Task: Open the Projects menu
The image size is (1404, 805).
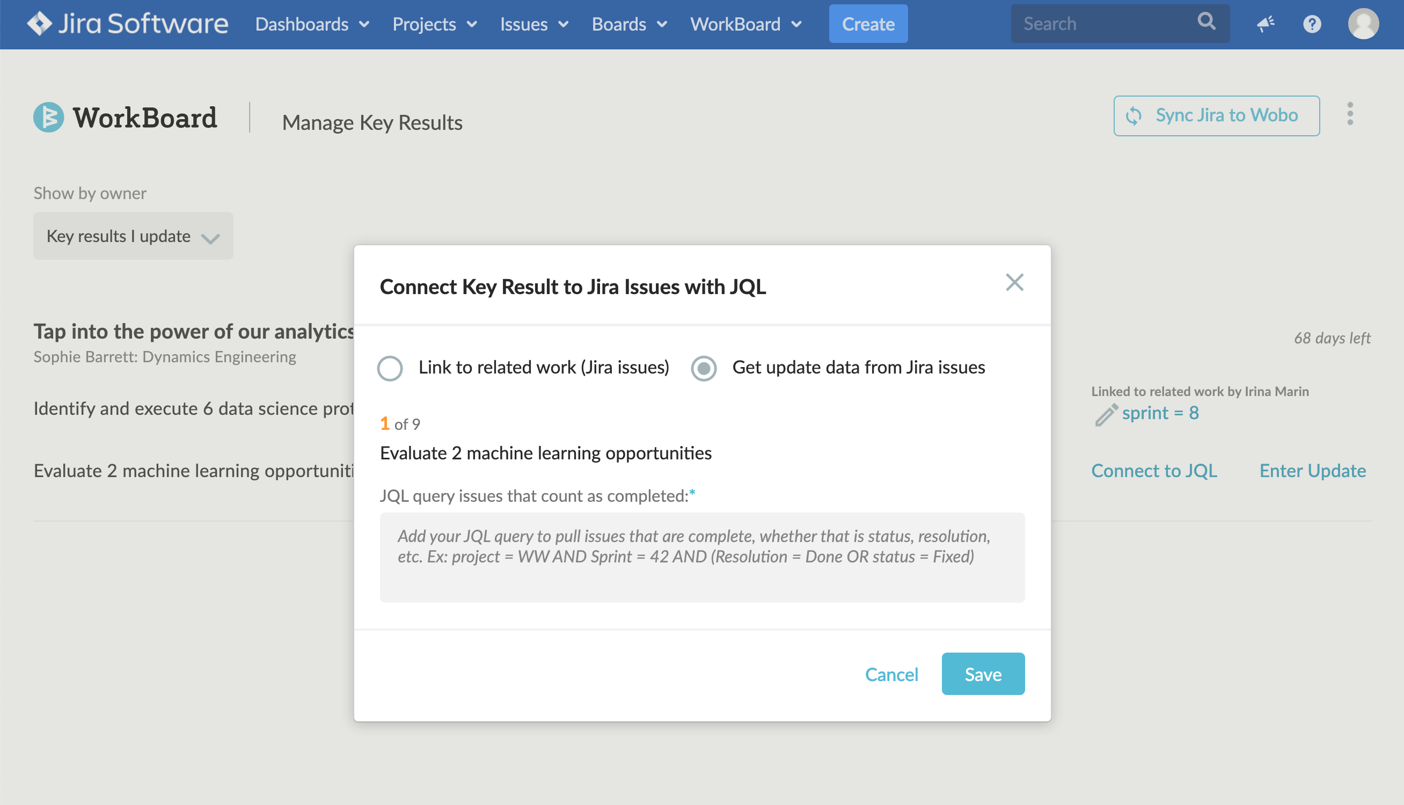Action: click(435, 24)
